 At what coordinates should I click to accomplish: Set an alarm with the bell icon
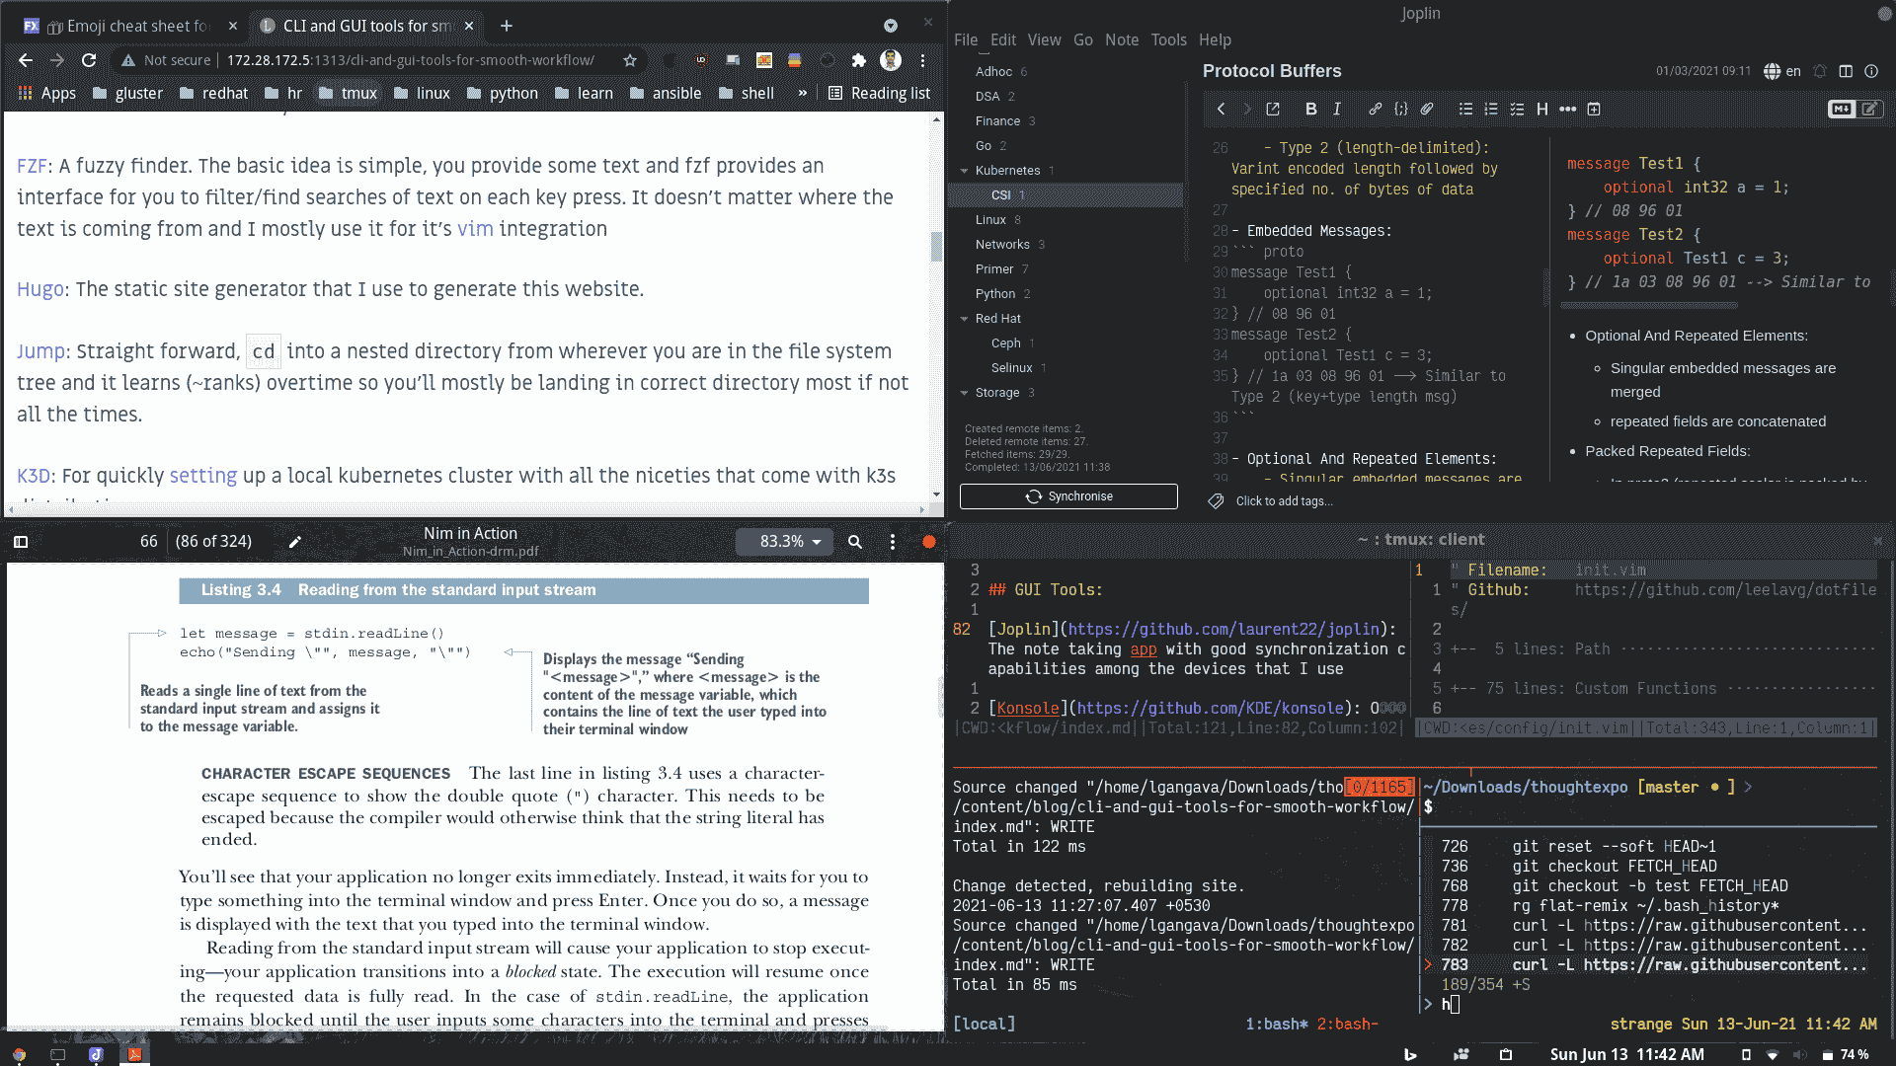point(1820,71)
